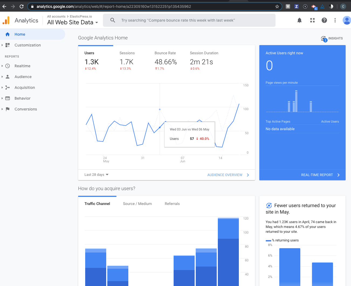Viewport: 351px width, 286px height.
Task: Select the Bounce Rate metric tab
Action: 166,60
